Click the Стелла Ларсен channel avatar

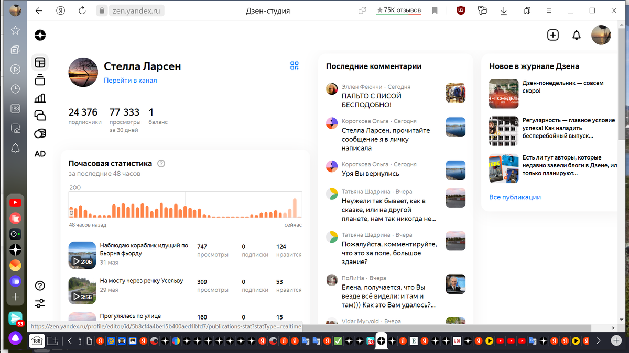83,72
